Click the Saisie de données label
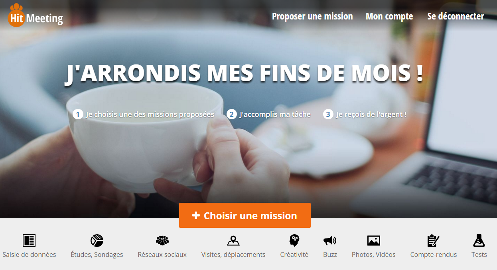 coord(29,254)
